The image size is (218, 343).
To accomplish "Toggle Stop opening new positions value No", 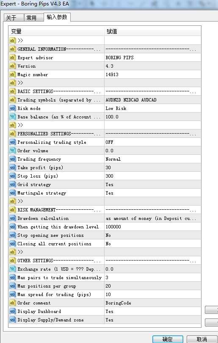I will point(152,235).
